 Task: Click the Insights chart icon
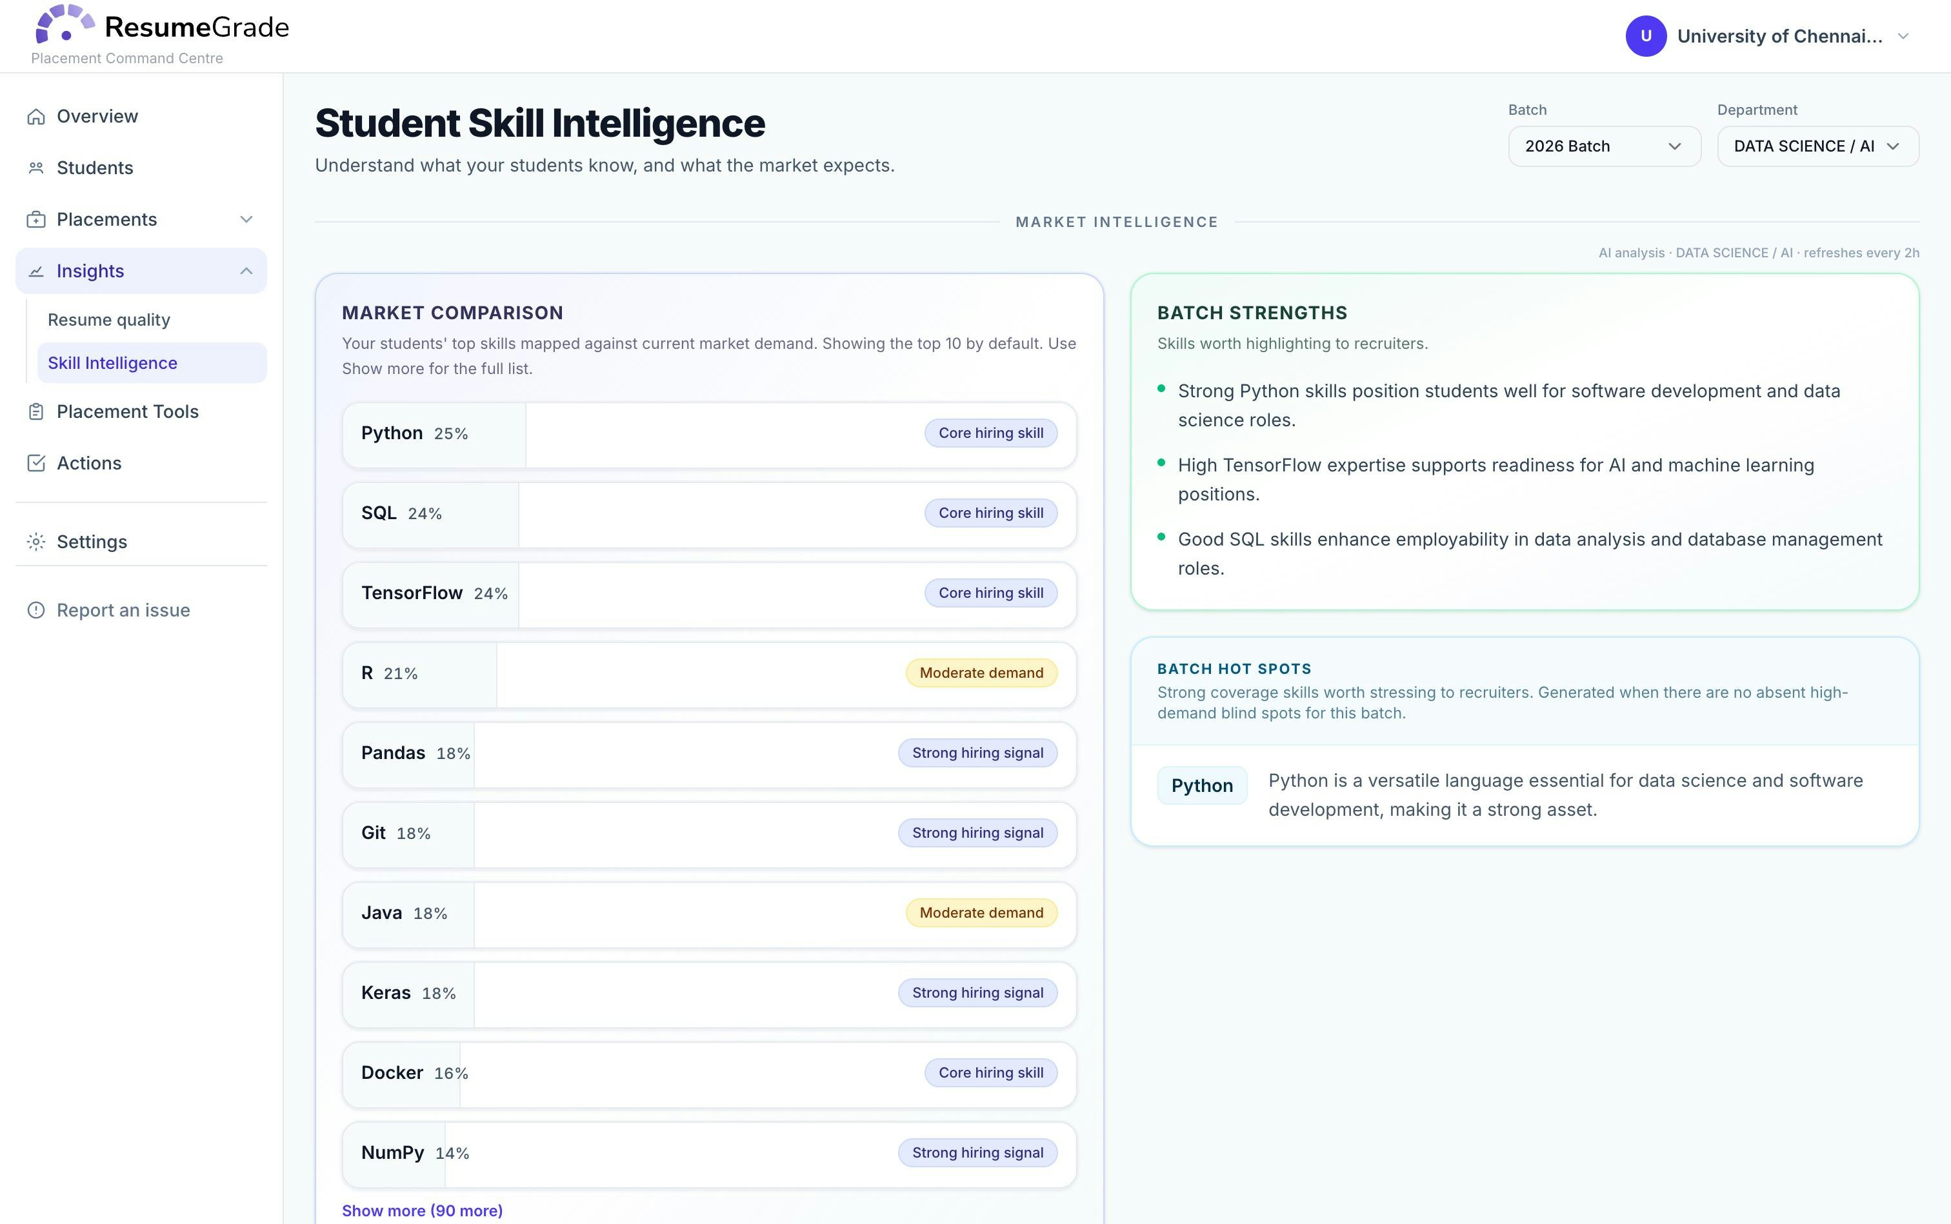pos(35,271)
